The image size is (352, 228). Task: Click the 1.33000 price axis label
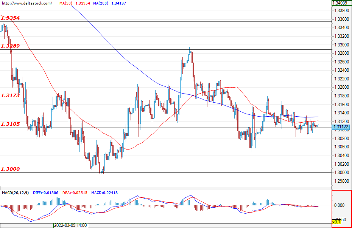[342, 45]
